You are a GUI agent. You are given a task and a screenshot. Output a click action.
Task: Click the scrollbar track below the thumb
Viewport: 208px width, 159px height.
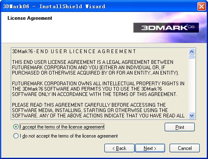(192, 85)
